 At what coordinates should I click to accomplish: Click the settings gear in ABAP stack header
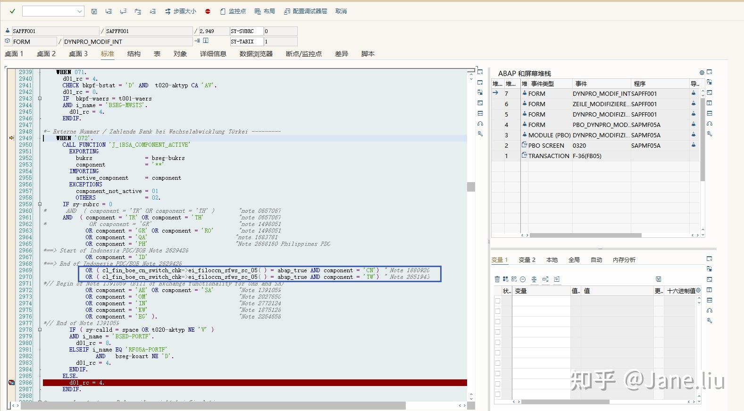coord(702,73)
